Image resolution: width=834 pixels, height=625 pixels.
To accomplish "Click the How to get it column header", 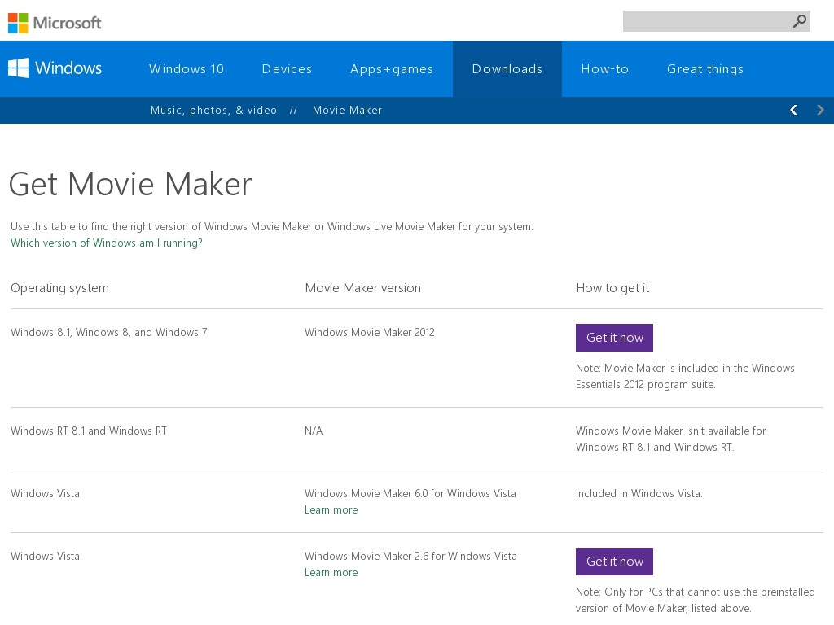I will pyautogui.click(x=612, y=288).
